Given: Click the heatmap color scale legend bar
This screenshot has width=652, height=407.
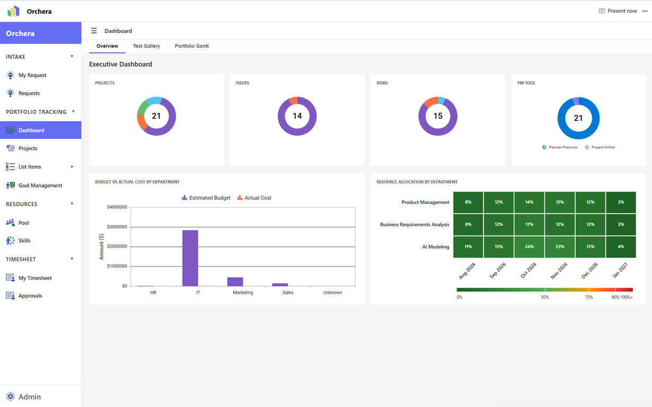Looking at the screenshot, I should (x=544, y=290).
